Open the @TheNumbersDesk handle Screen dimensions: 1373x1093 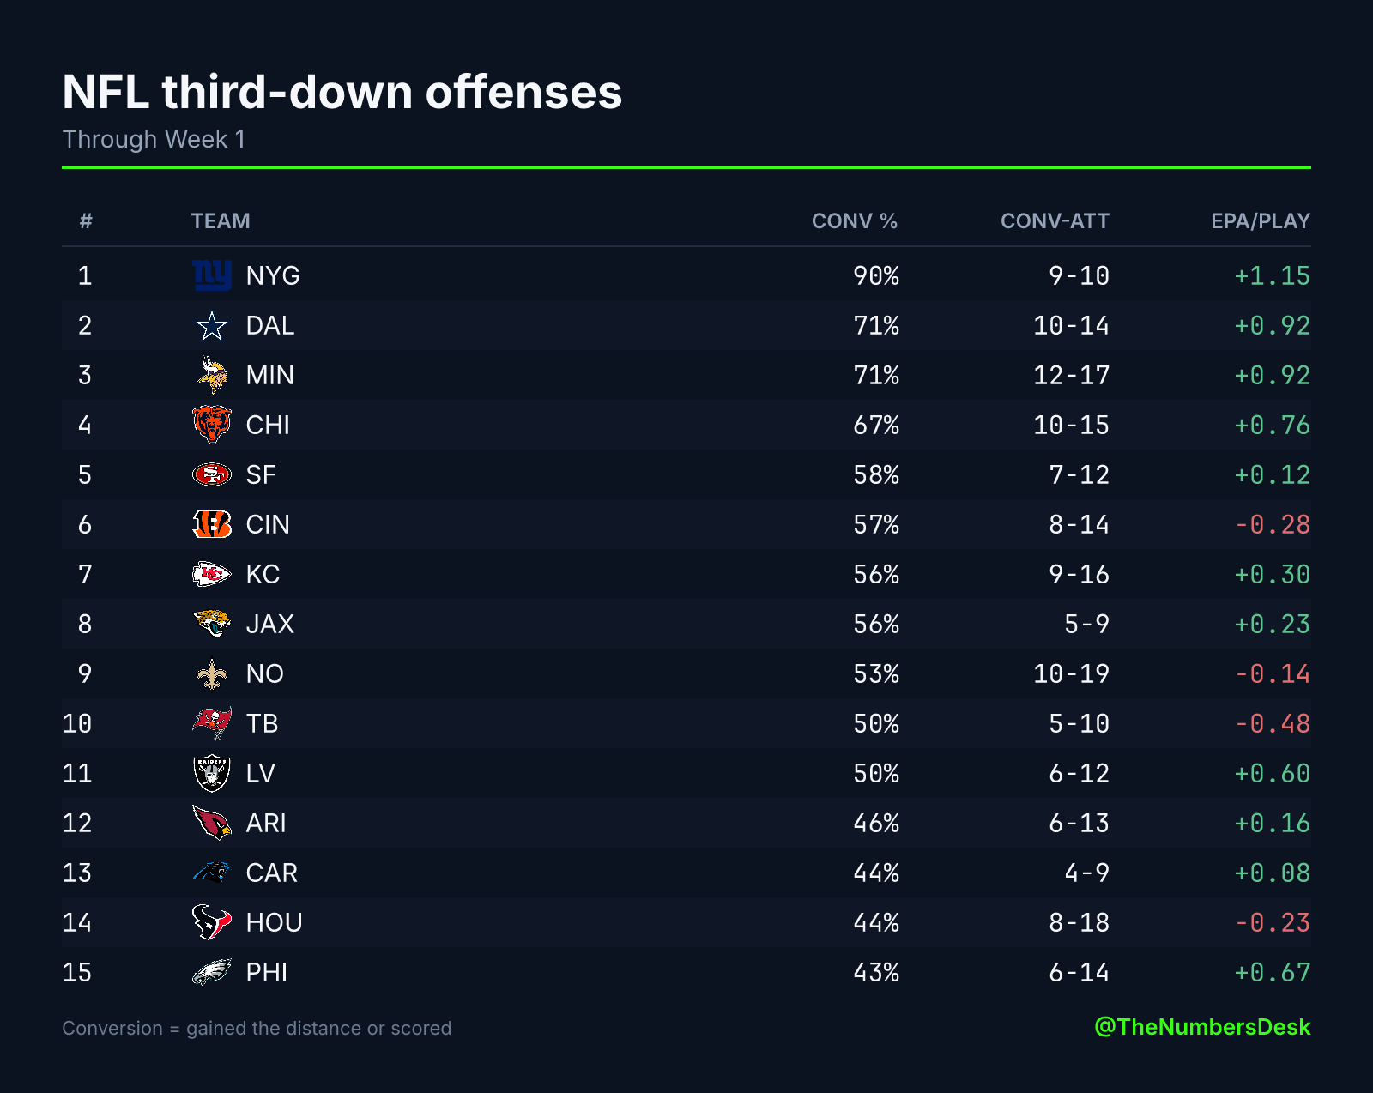pos(1202,1027)
